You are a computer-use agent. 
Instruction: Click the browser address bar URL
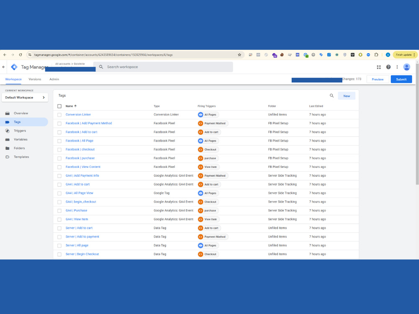(103, 55)
